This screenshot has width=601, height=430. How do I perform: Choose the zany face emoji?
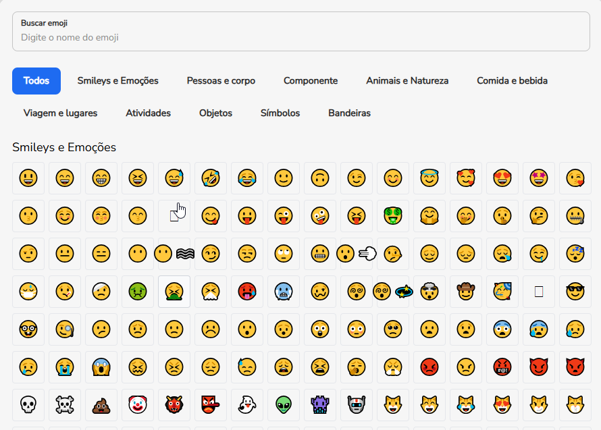320,216
